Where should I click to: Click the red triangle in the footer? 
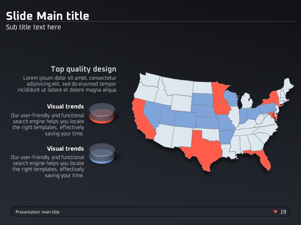[x=275, y=212]
